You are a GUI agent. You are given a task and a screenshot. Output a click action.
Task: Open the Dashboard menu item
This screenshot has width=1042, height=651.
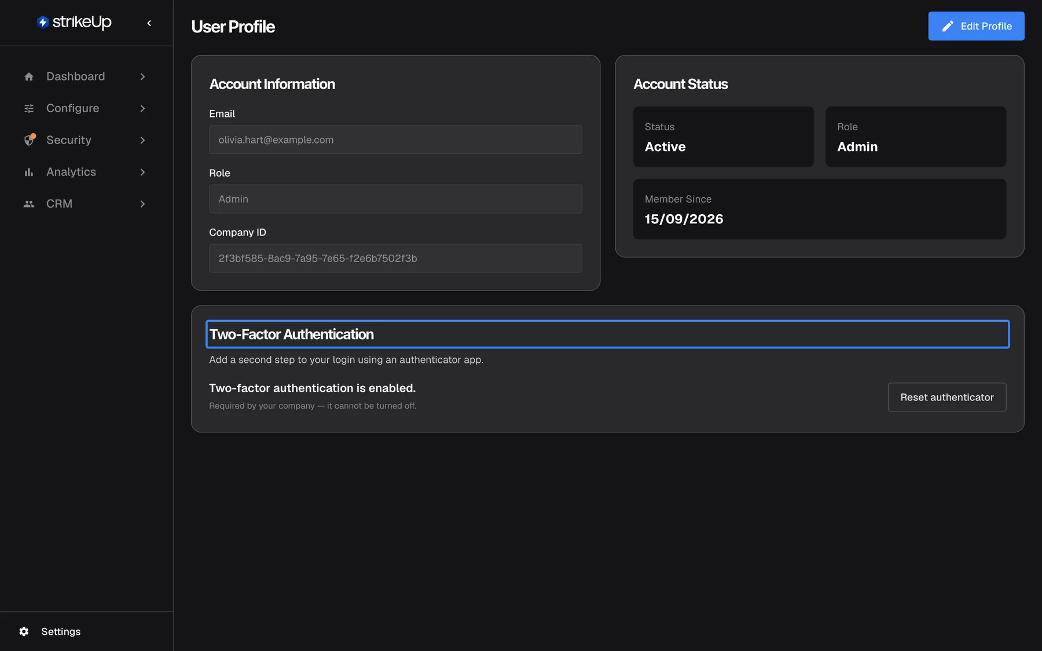coord(86,76)
